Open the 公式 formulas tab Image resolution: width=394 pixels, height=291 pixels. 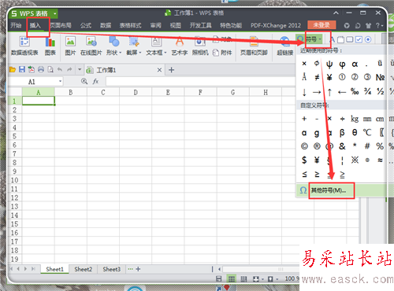(86, 25)
